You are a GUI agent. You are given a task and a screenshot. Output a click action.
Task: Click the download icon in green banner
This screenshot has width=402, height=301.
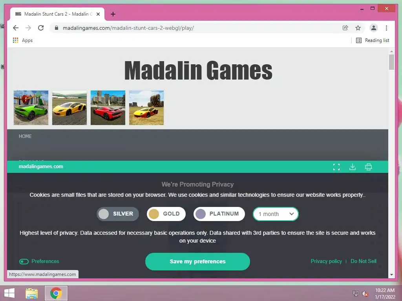(353, 167)
